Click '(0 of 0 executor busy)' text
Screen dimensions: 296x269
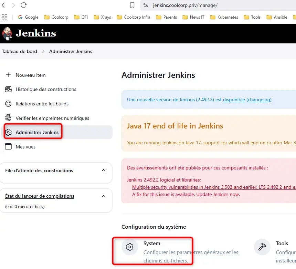pos(25,207)
